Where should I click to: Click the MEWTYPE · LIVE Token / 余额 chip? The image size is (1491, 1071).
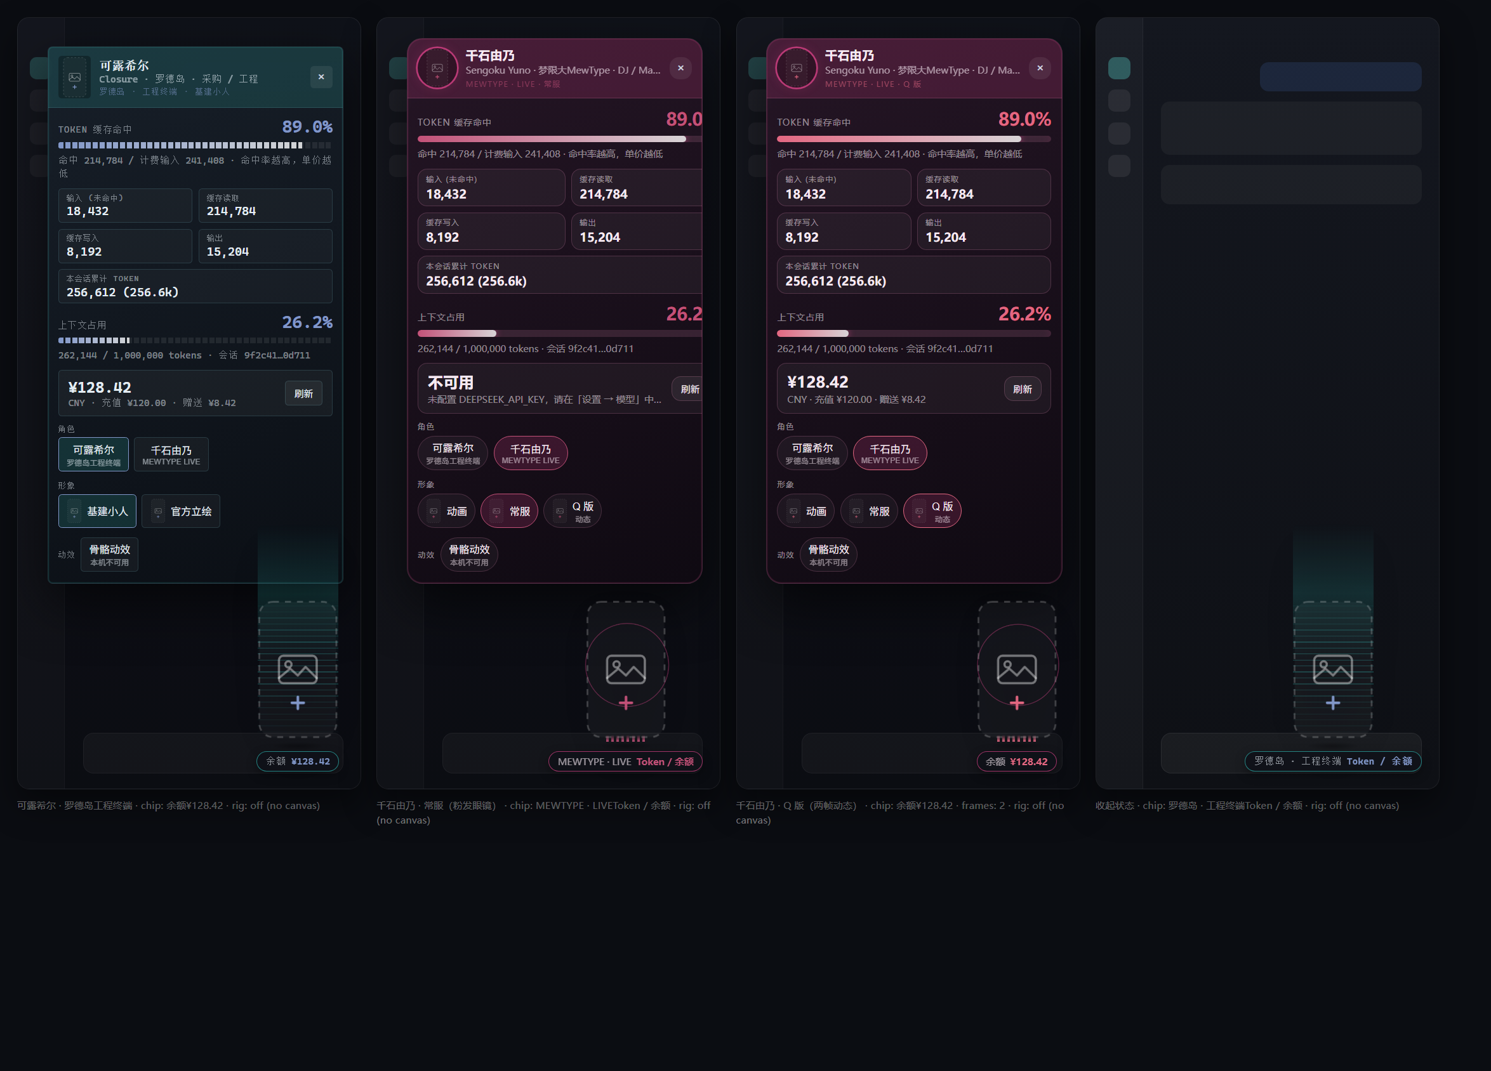625,761
